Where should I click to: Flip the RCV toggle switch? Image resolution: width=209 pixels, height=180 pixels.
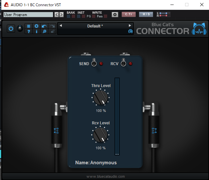coord(123,62)
